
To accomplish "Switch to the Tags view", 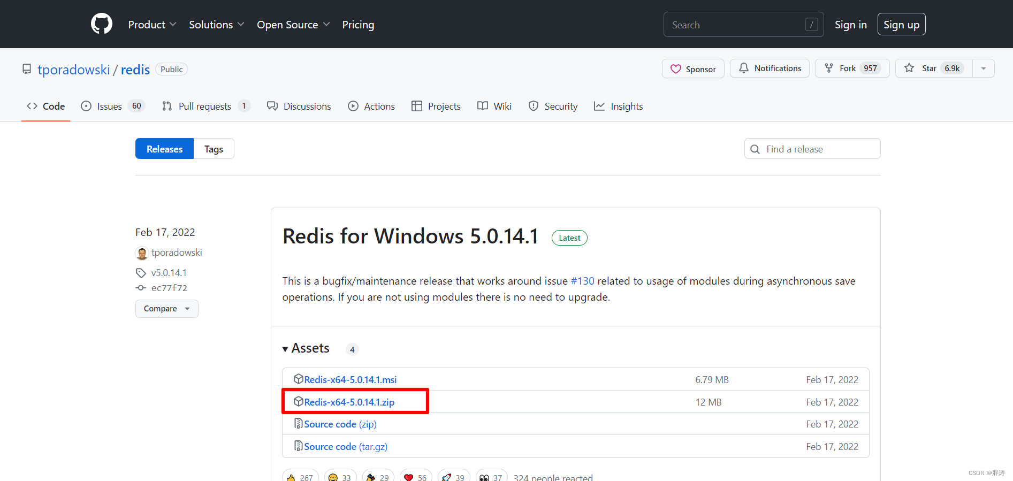I will coord(214,149).
